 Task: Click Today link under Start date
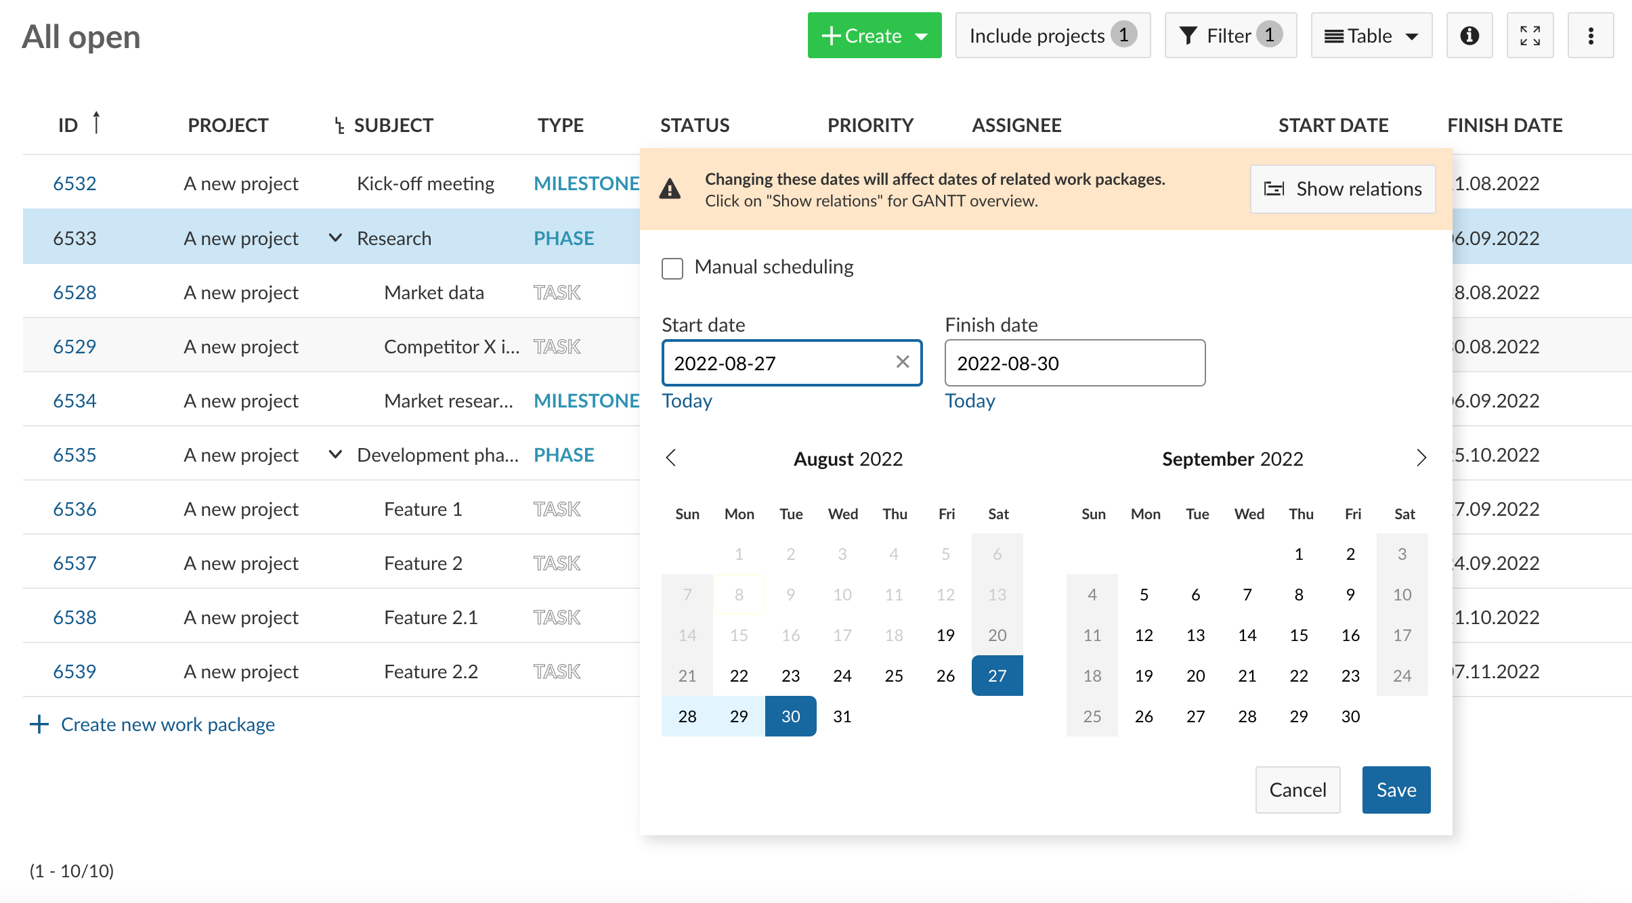pos(687,400)
